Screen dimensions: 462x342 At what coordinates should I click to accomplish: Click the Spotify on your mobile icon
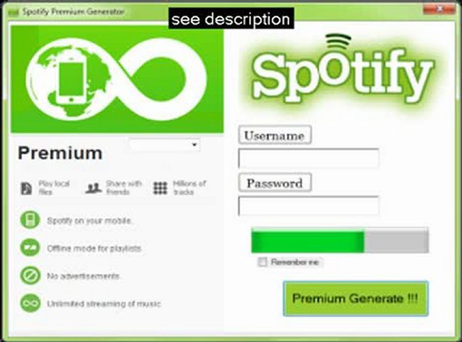[x=30, y=220]
